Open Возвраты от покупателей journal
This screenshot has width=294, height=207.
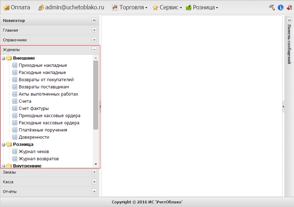(46, 80)
